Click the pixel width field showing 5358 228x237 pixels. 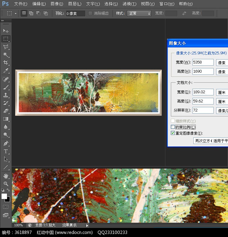click(203, 62)
